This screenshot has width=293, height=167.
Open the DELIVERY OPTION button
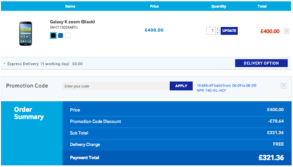point(261,63)
